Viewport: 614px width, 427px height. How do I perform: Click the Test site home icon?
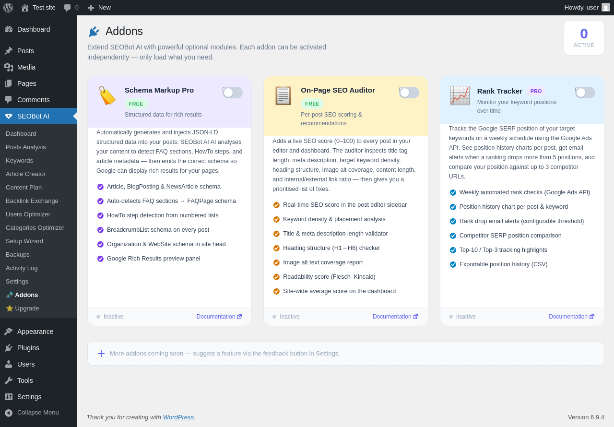coord(25,8)
